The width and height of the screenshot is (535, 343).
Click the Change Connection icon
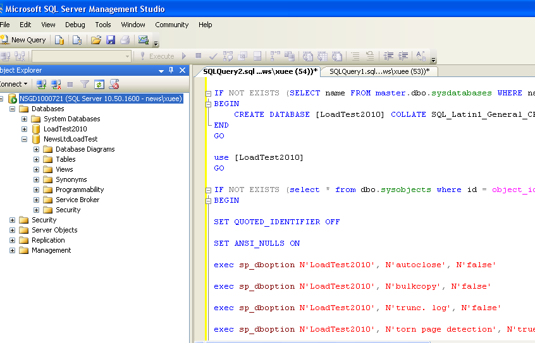coord(20,56)
